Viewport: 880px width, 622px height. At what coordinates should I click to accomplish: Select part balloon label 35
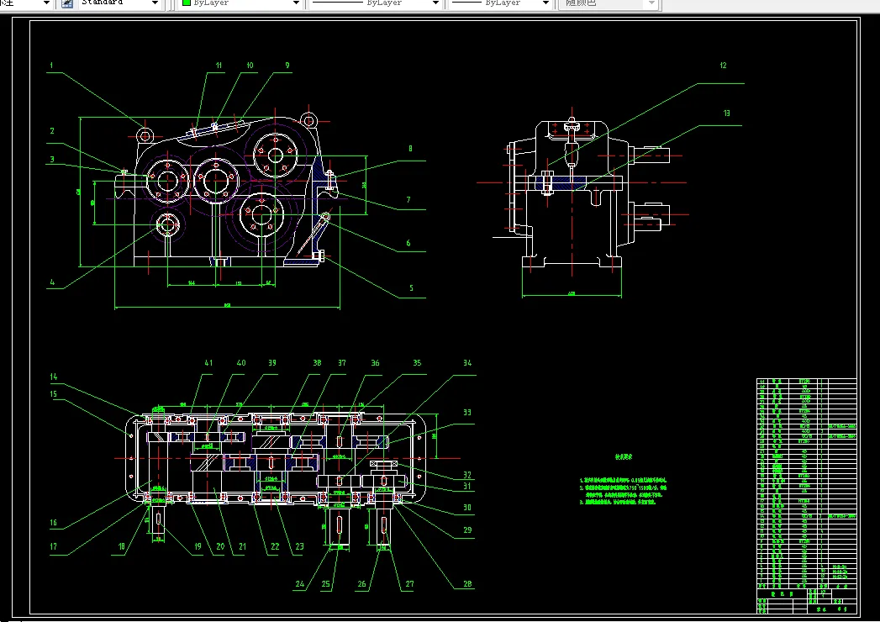pyautogui.click(x=417, y=362)
